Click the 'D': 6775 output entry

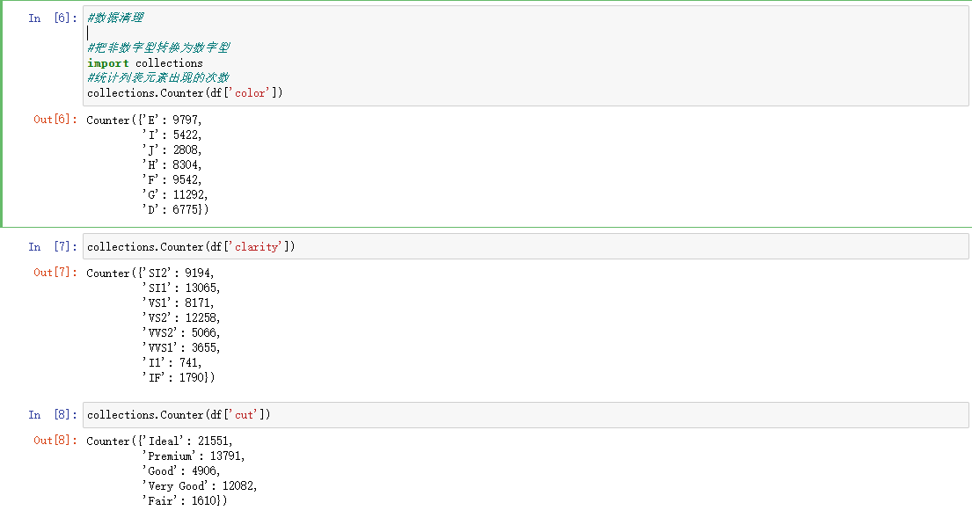(x=175, y=209)
